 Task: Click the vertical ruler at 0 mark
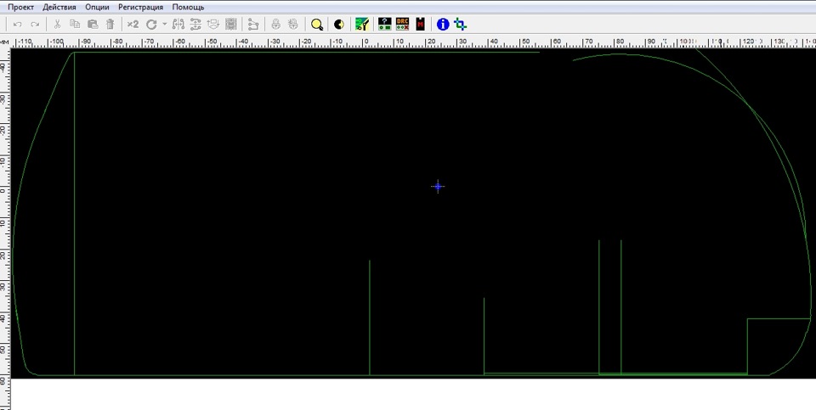coord(4,190)
